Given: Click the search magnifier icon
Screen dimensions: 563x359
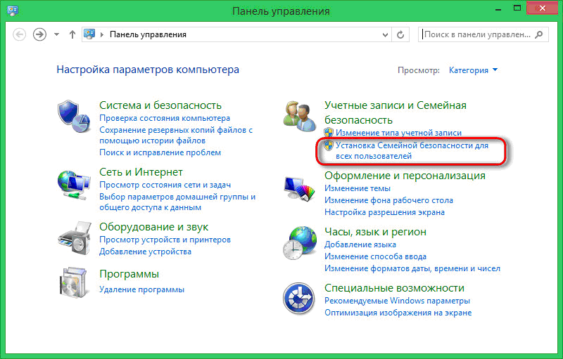Looking at the screenshot, I should tap(539, 34).
